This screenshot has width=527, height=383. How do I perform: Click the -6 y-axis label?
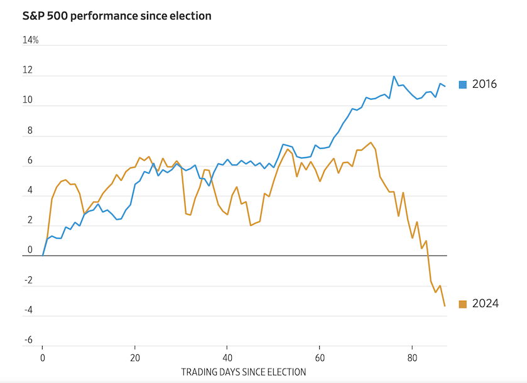click(28, 341)
